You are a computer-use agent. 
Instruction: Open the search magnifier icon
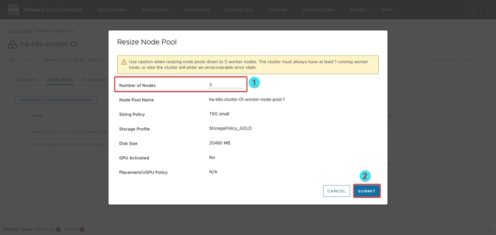(472, 10)
